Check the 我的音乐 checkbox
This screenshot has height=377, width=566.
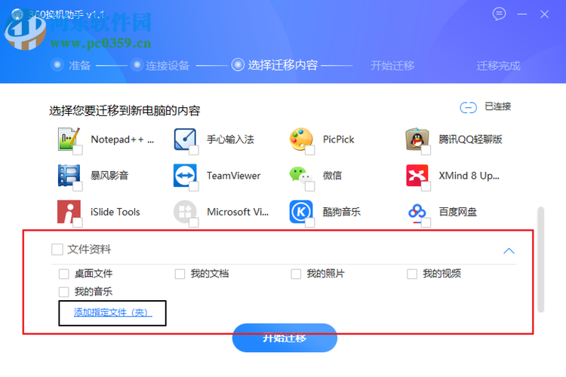[64, 292]
